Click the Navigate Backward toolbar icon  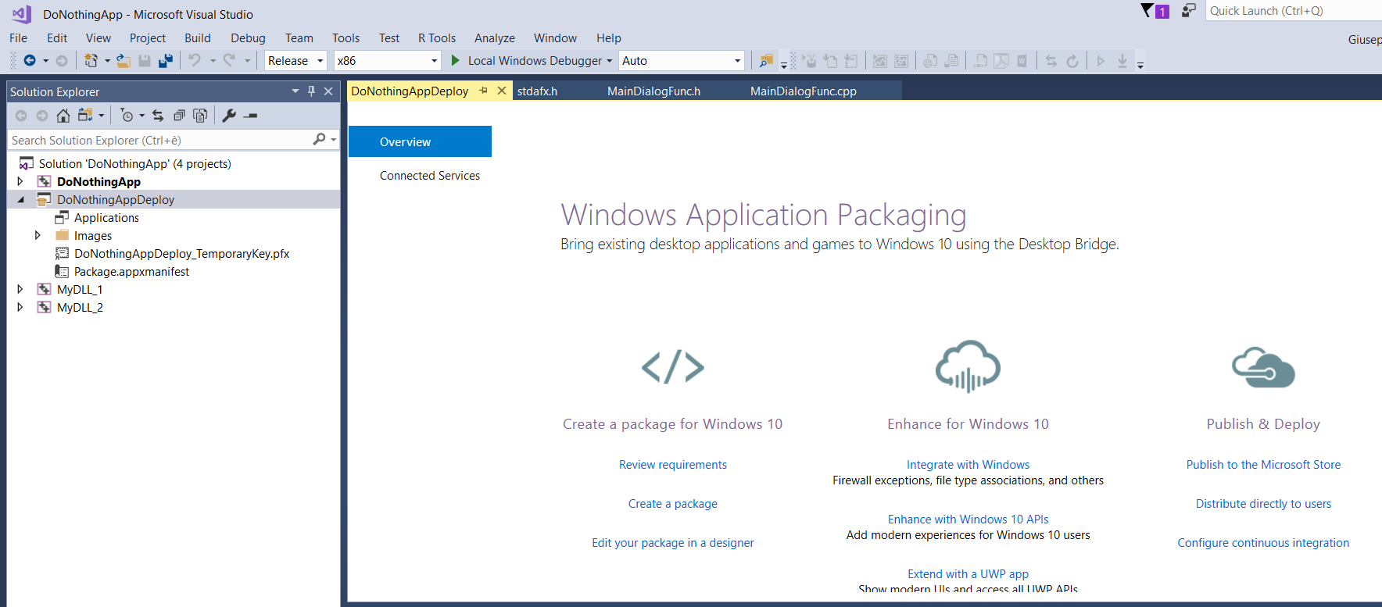(x=30, y=61)
